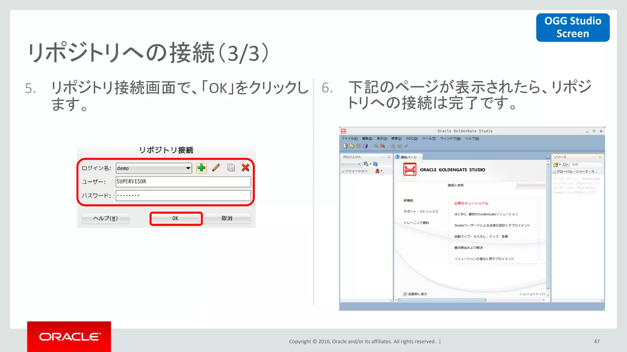The width and height of the screenshot is (627, 352).
Task: Click the SUPERVISOR user field
Action: coord(183,182)
